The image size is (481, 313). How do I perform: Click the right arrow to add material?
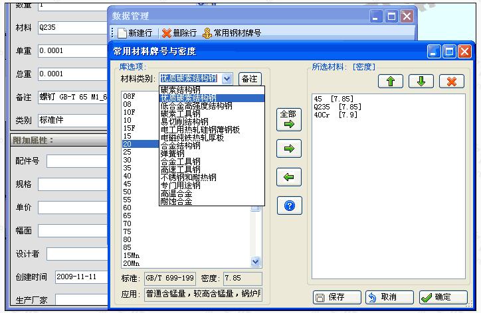(288, 149)
